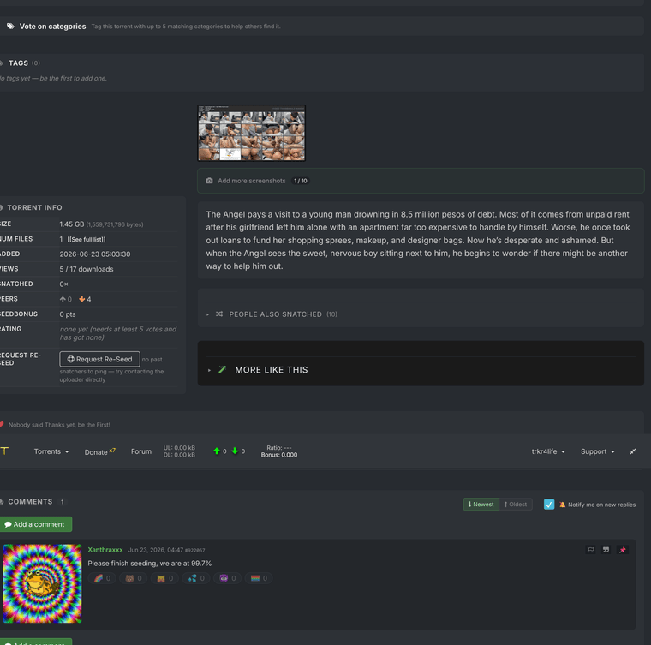Screen dimensions: 651x645
Task: Click the collapse navbar icon beside Support
Action: point(633,451)
